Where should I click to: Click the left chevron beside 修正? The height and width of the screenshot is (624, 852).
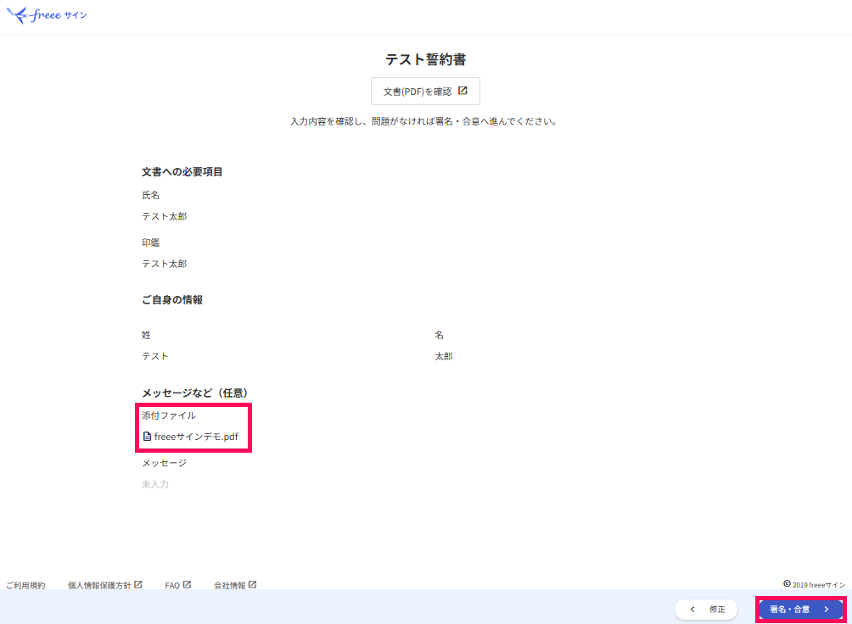pos(692,610)
